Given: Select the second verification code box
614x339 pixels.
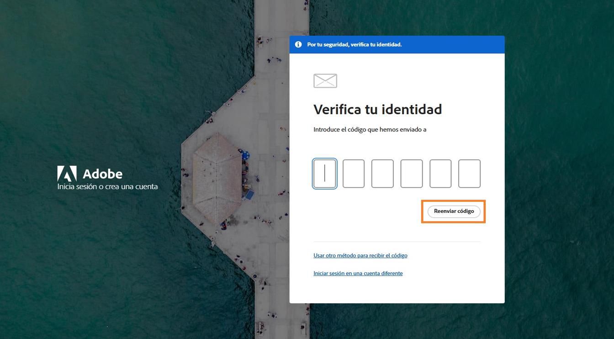Looking at the screenshot, I should click(x=354, y=174).
